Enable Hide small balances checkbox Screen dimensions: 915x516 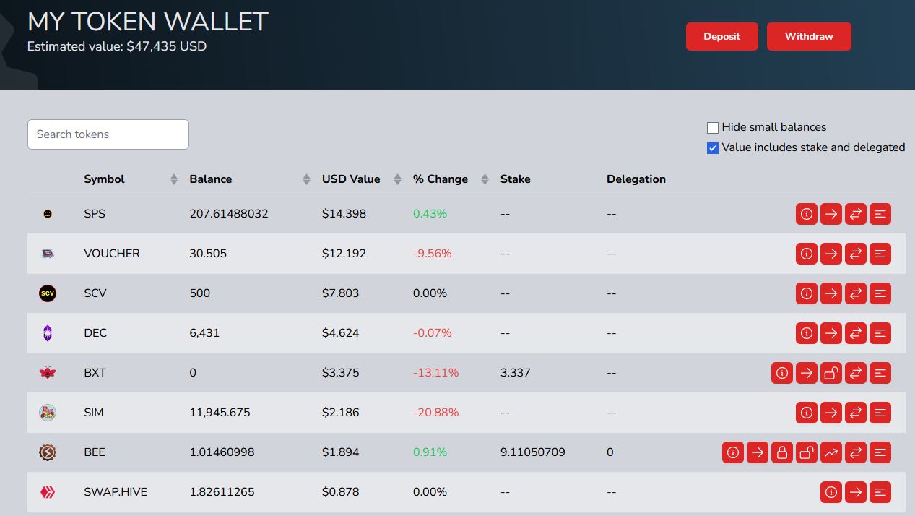point(713,128)
